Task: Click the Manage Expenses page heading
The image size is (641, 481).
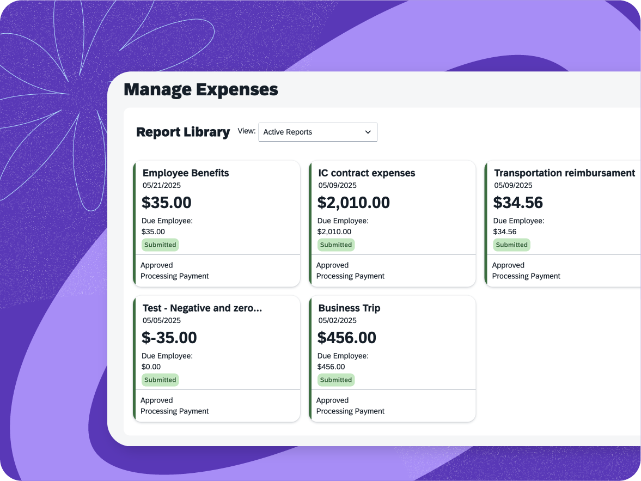Action: point(201,89)
